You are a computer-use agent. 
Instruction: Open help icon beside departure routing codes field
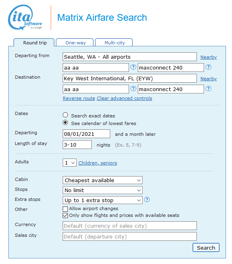coord(133,67)
